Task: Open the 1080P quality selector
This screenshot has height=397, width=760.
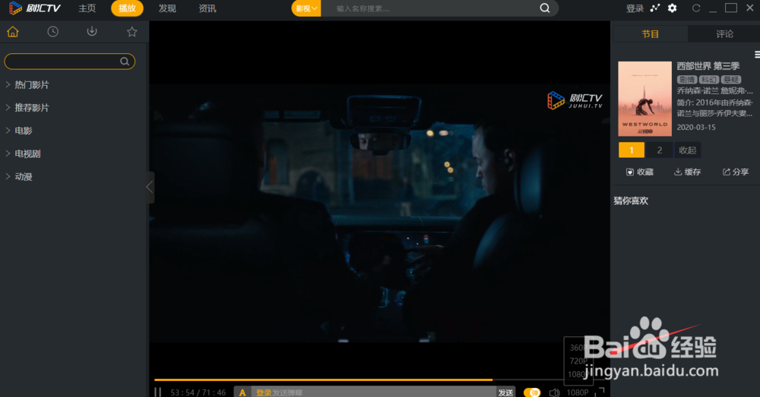Action: coord(578,392)
